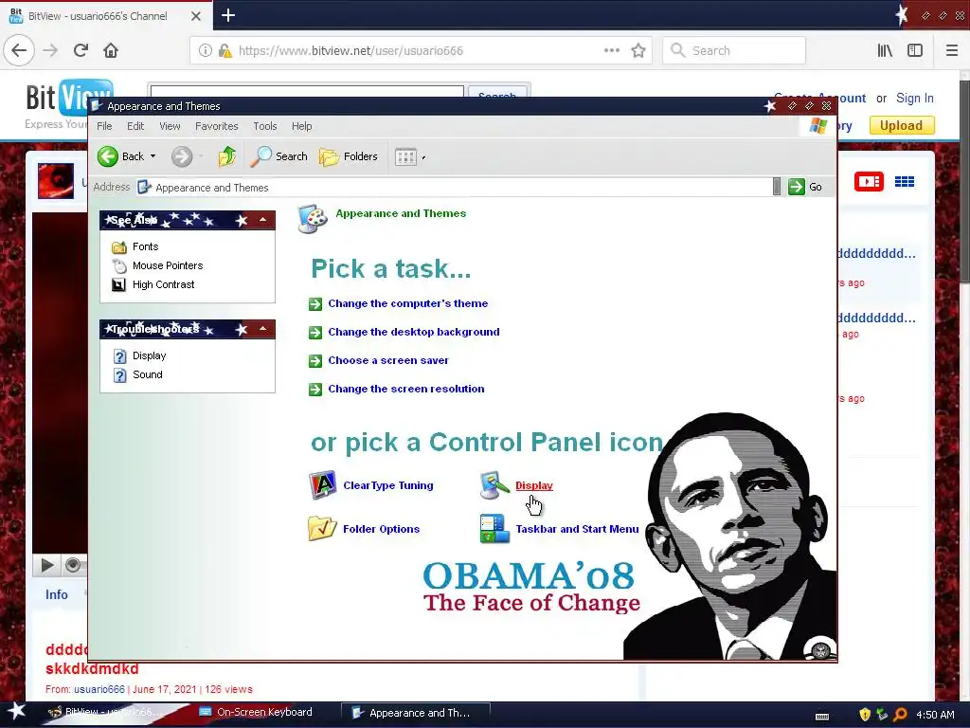Click the Appearance and Themes palette icon
This screenshot has width=970, height=728.
[x=313, y=219]
